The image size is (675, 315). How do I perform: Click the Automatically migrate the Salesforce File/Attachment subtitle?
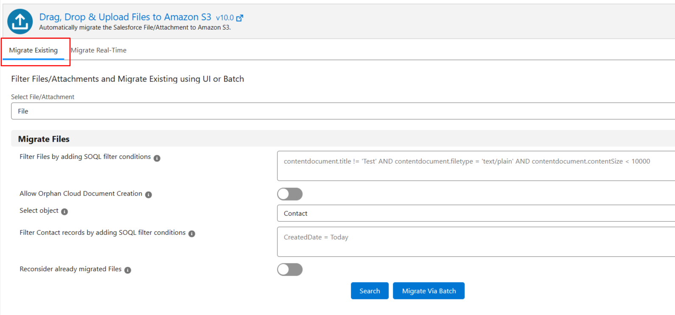coord(135,28)
